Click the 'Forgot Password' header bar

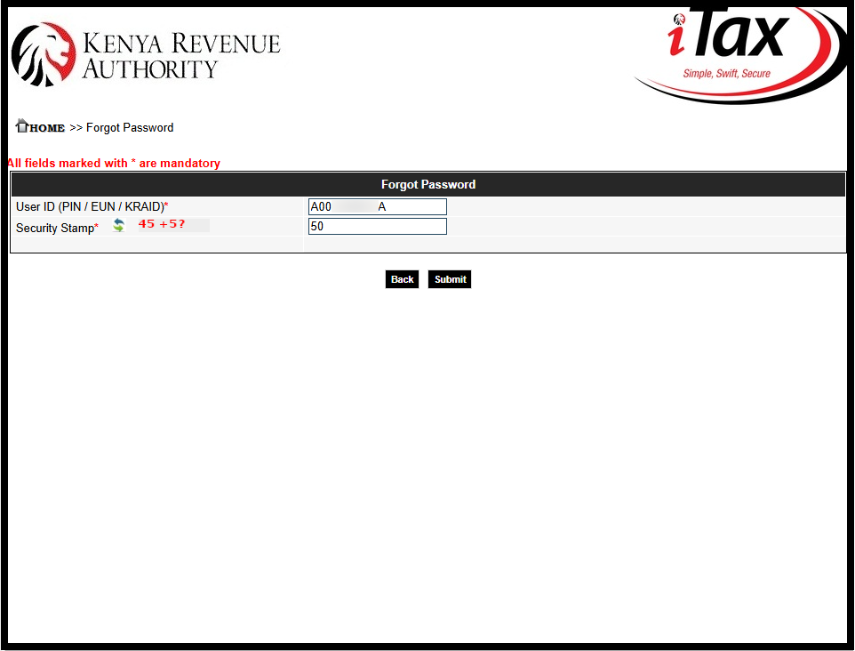pyautogui.click(x=427, y=184)
